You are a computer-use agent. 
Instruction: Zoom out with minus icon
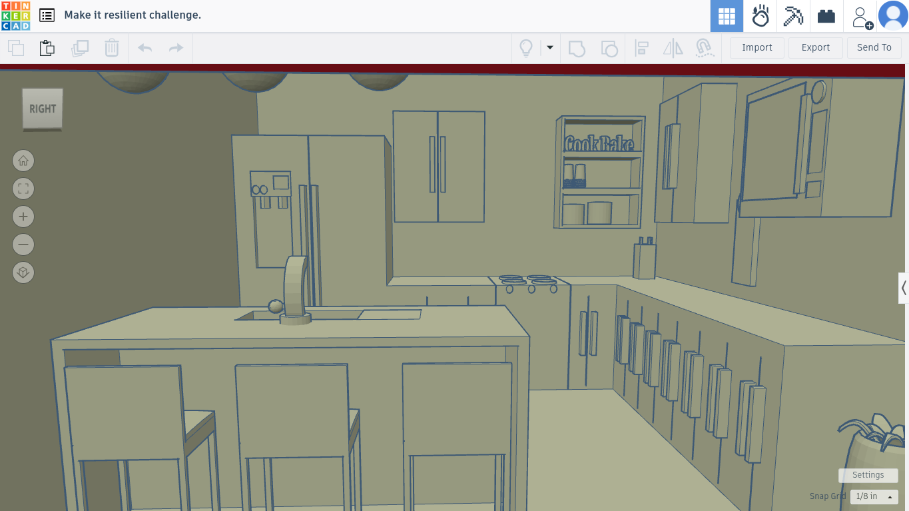[23, 245]
